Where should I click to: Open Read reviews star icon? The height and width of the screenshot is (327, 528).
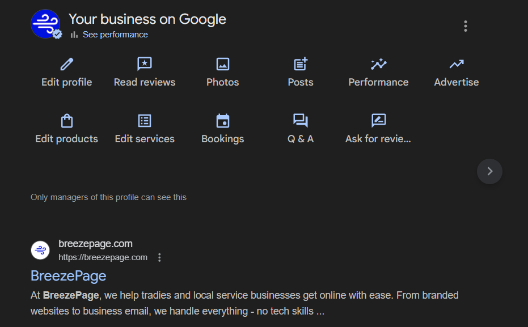pos(145,64)
